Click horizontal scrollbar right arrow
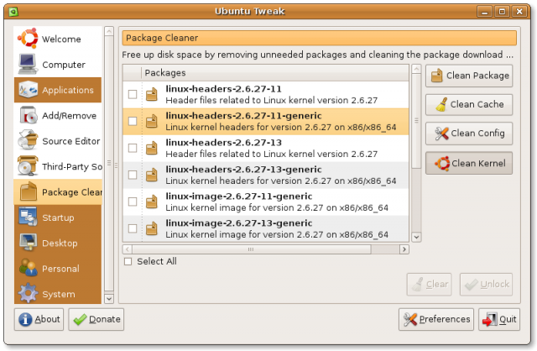The height and width of the screenshot is (351, 537). tap(404, 249)
